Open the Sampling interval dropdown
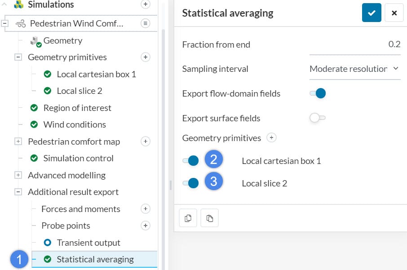407x270 pixels. click(x=354, y=69)
